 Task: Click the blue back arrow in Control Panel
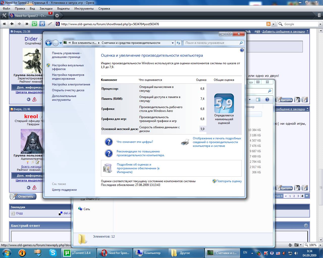(x=48, y=43)
